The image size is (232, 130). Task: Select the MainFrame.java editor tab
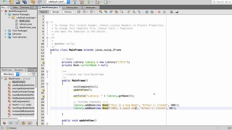click(50, 7)
